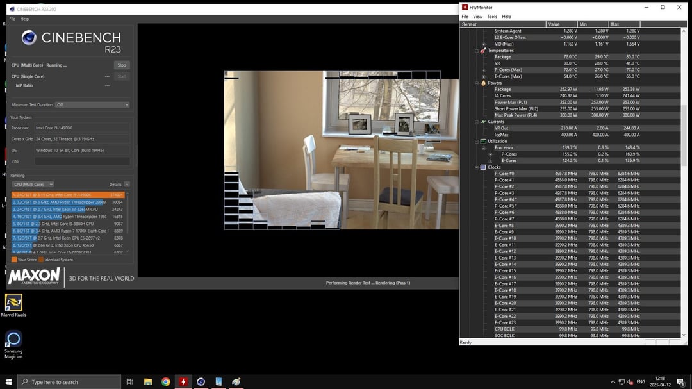Open HWMonitor View menu
The width and height of the screenshot is (692, 389).
477,17
